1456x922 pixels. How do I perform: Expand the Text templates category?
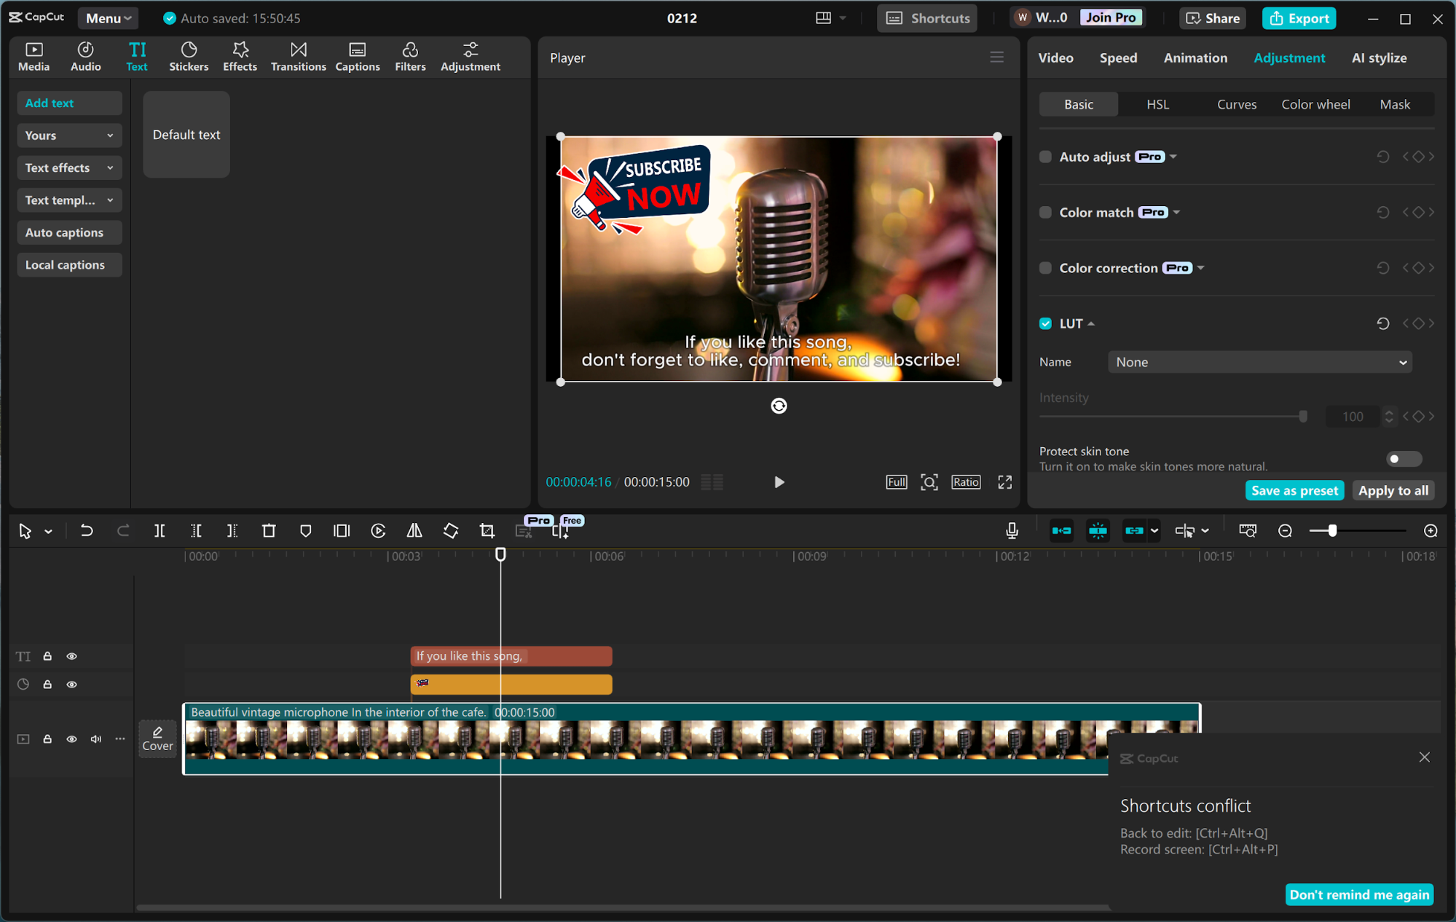(69, 200)
